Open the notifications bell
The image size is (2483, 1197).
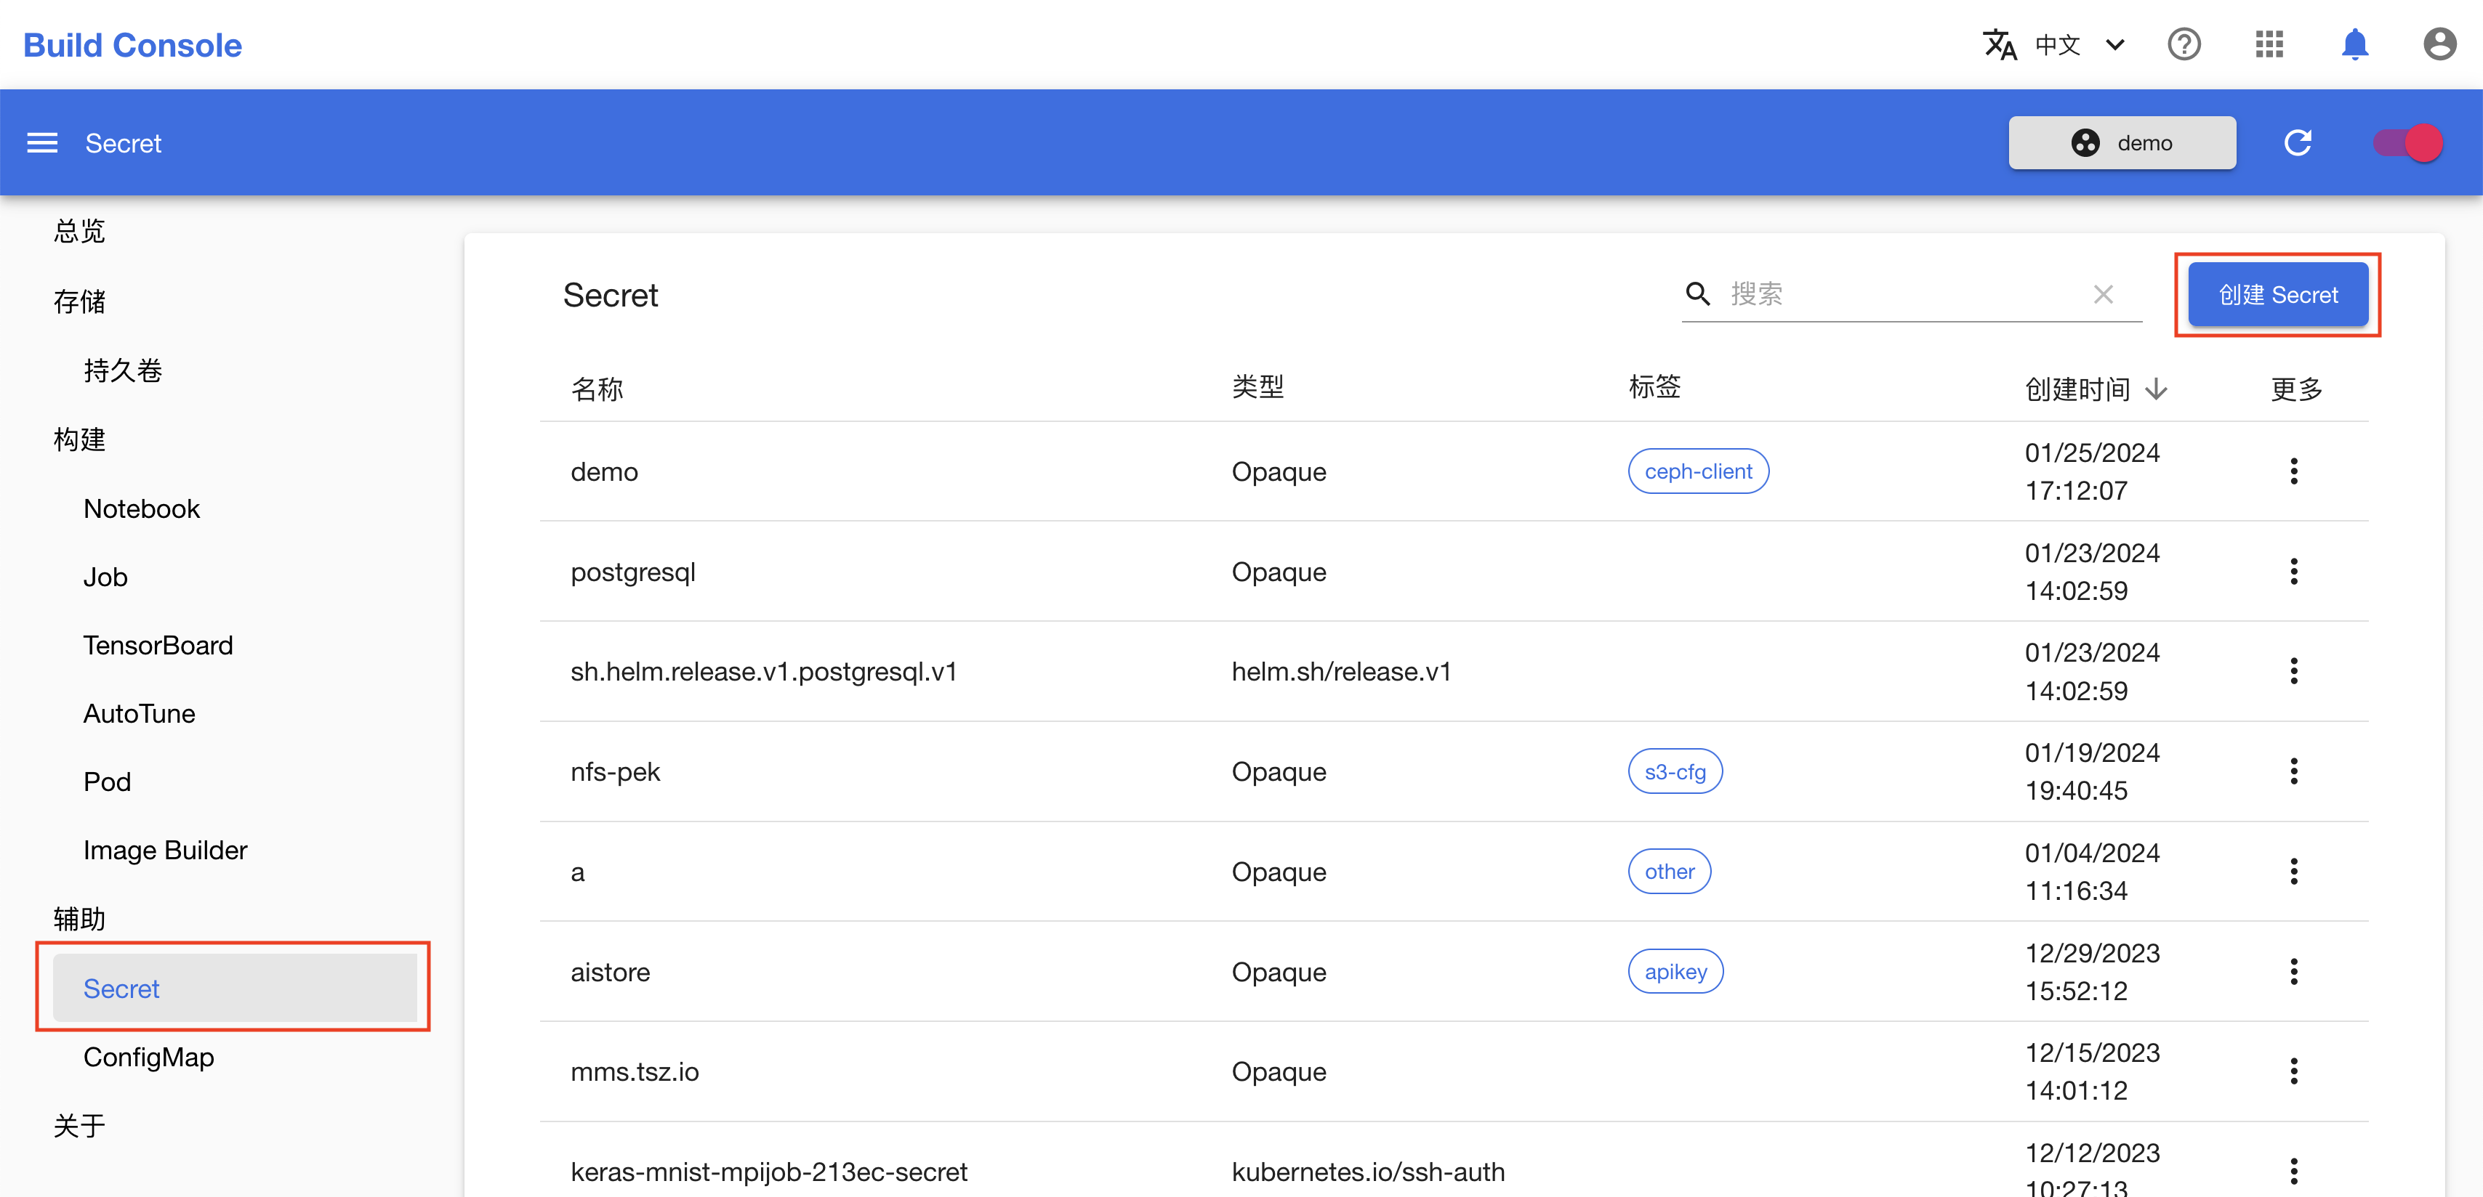2355,44
